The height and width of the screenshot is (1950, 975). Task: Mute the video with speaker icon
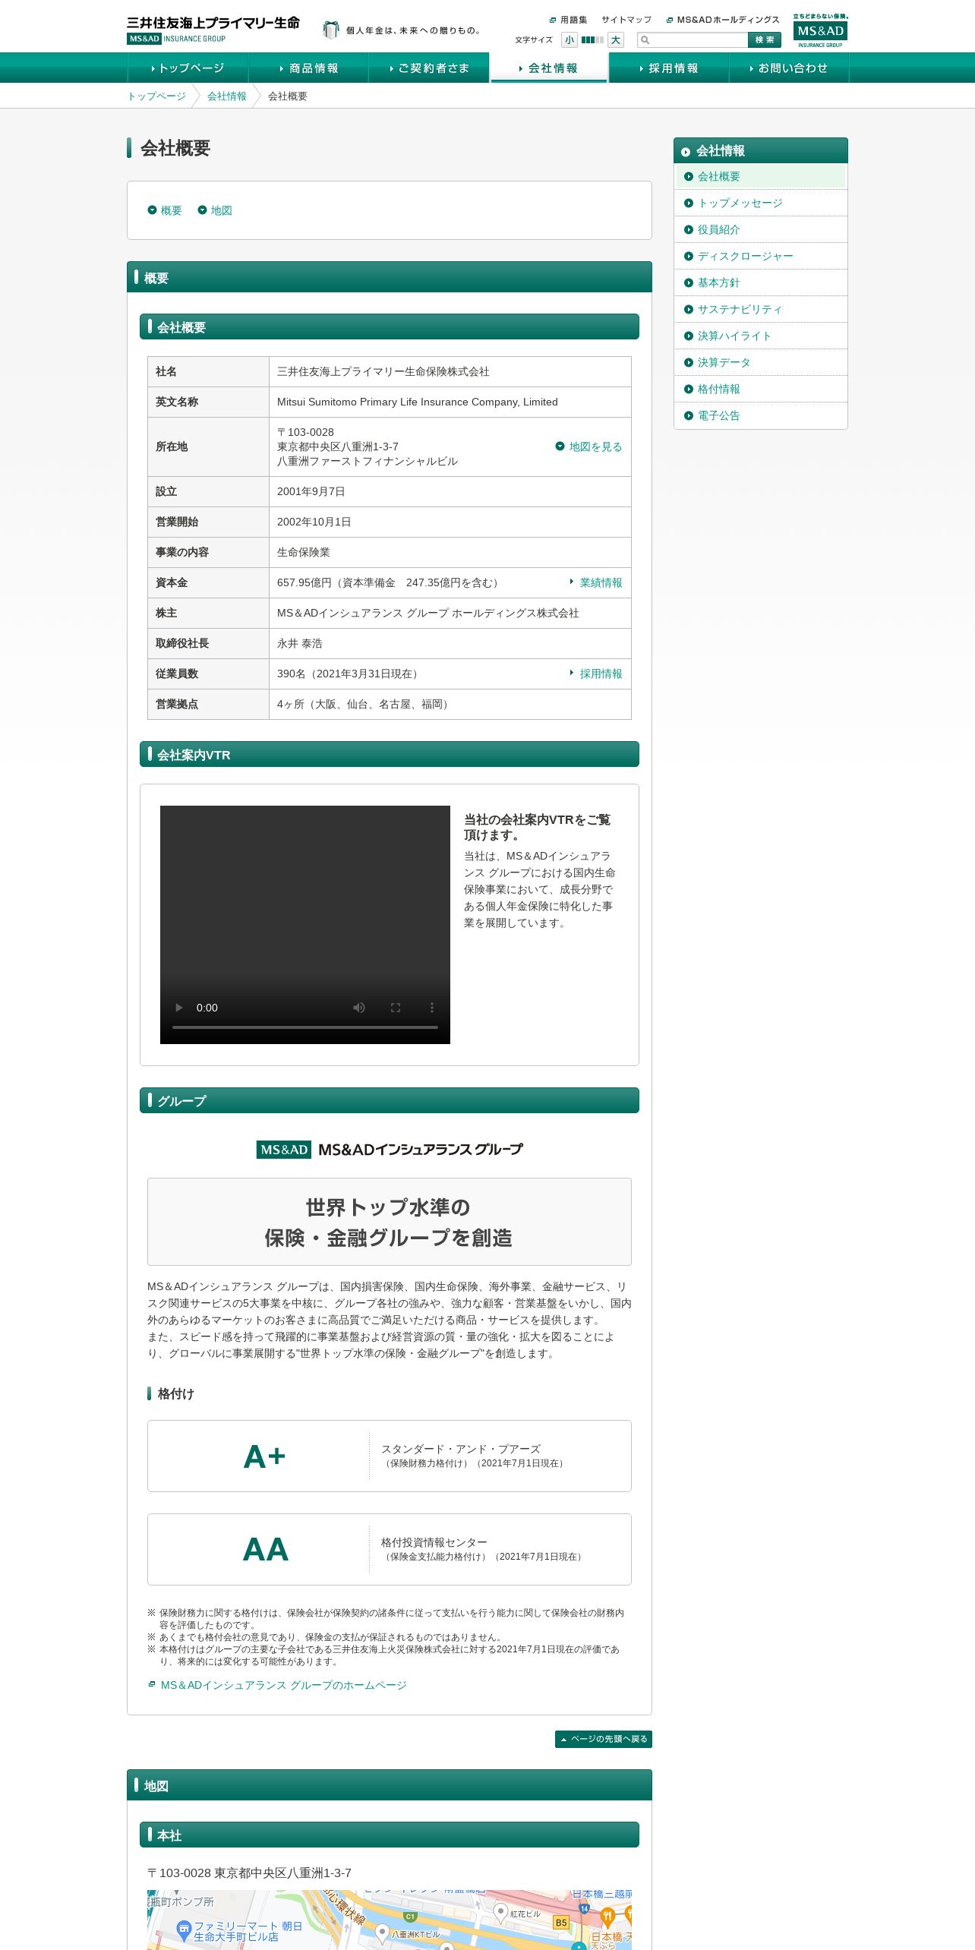pyautogui.click(x=359, y=1008)
